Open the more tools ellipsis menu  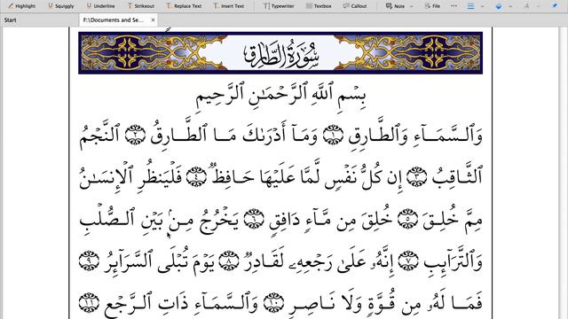[x=454, y=6]
